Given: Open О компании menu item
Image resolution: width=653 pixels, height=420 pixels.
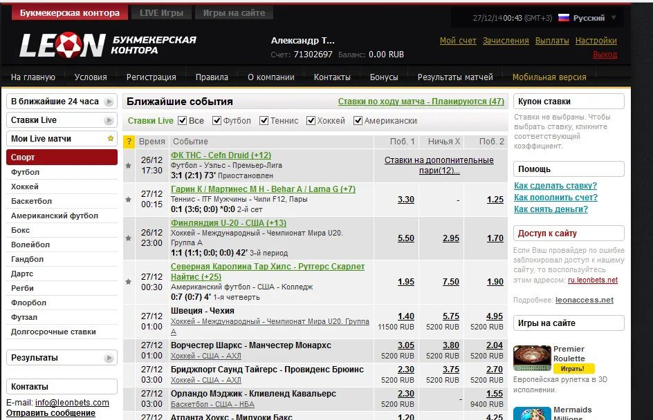Looking at the screenshot, I should coord(271,77).
